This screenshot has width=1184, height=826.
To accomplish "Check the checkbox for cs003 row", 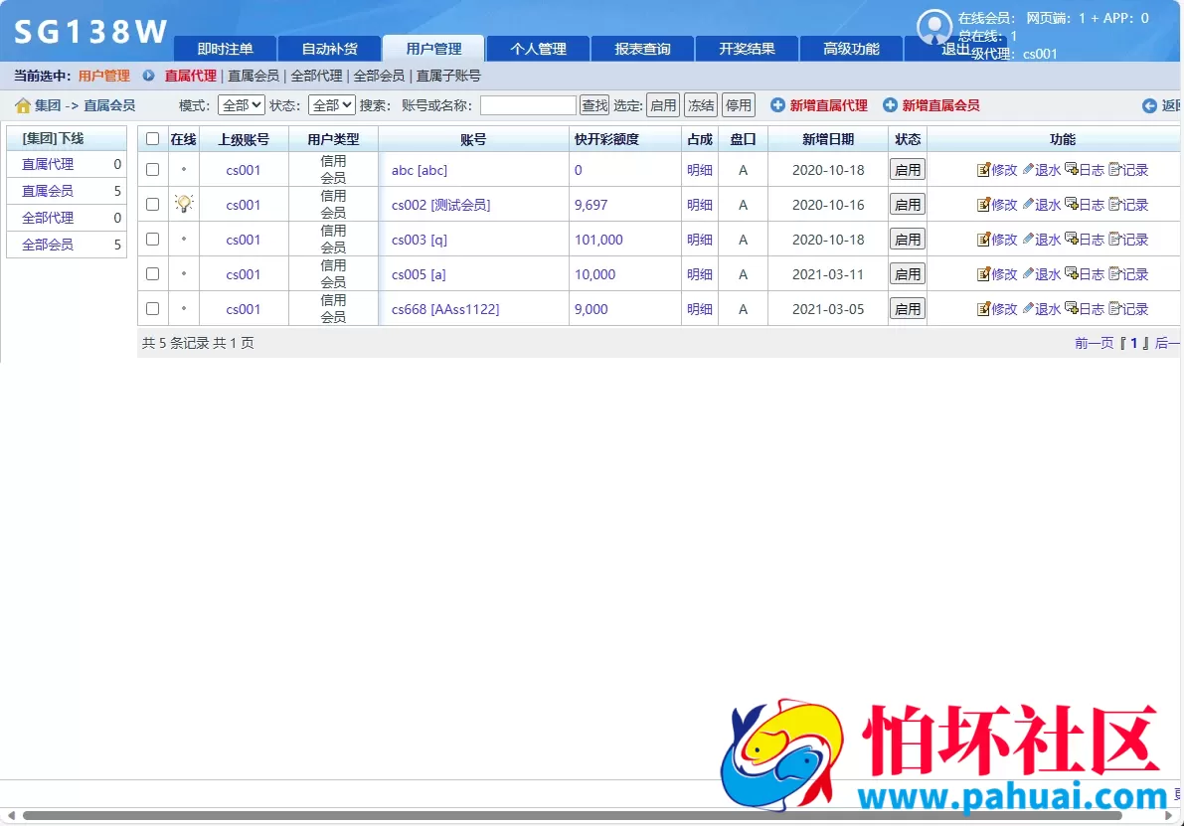I will tap(152, 240).
